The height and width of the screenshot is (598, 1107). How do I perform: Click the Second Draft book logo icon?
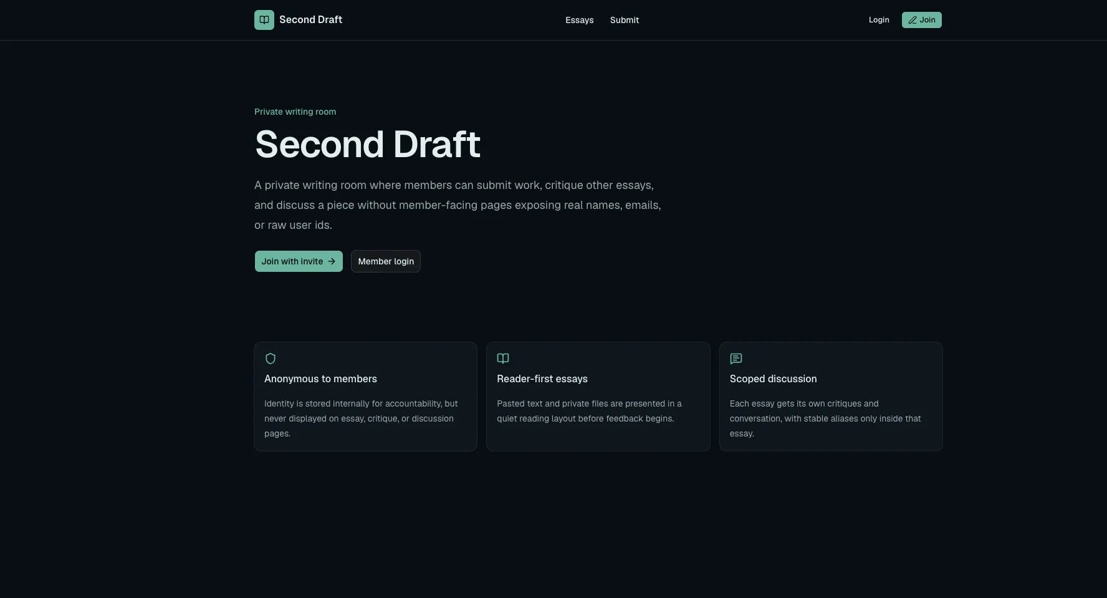point(264,20)
